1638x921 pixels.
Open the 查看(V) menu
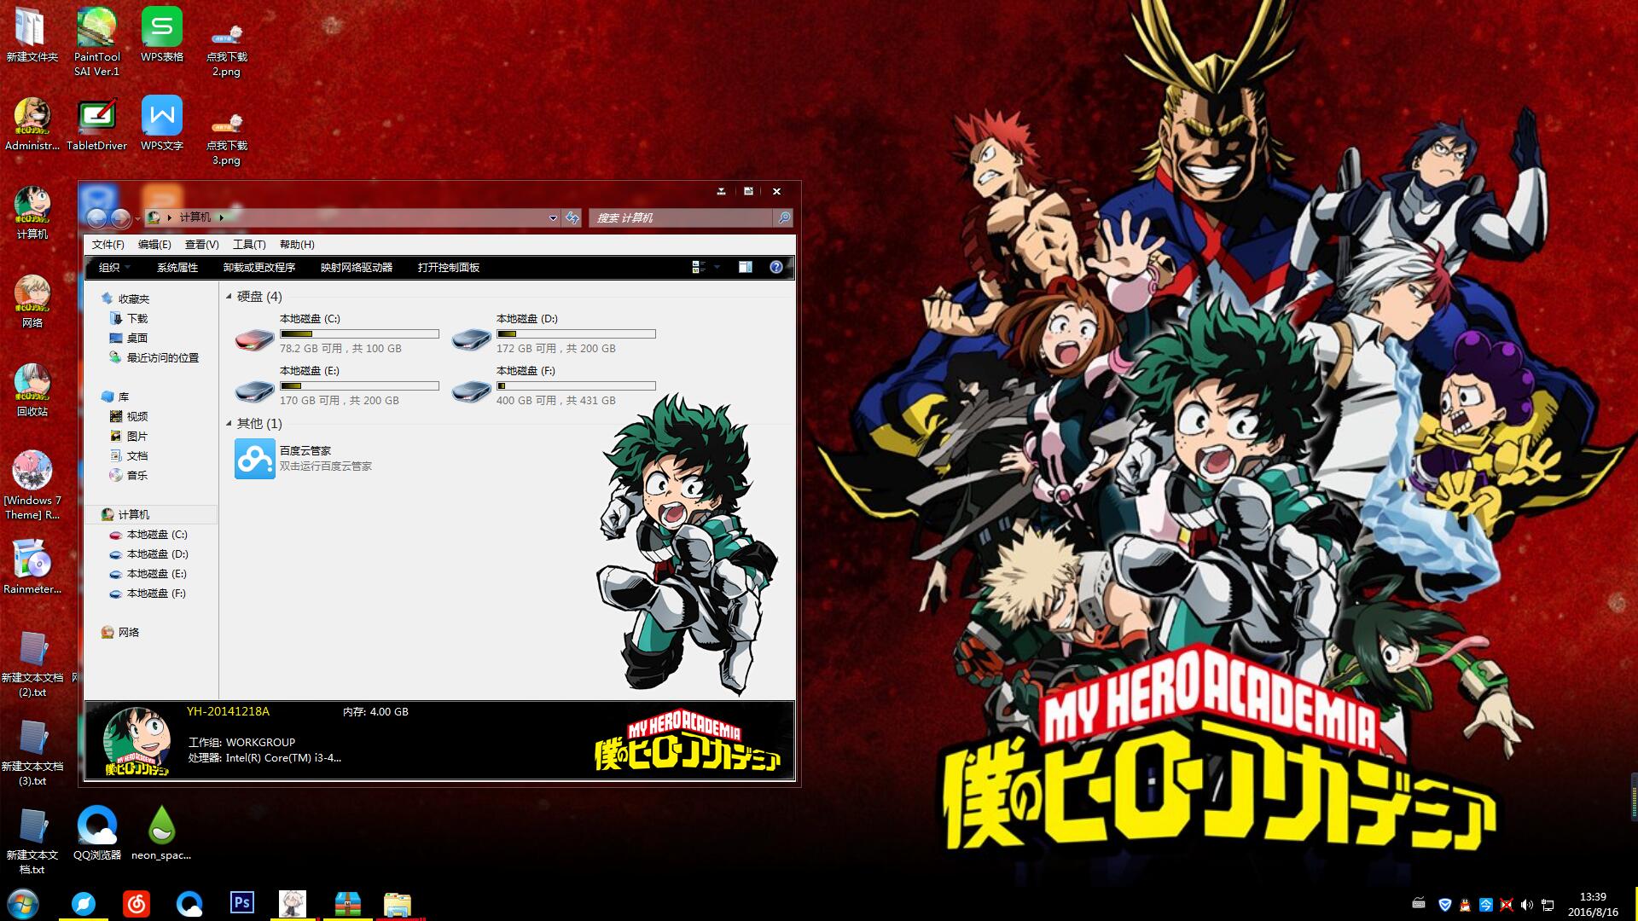point(201,245)
